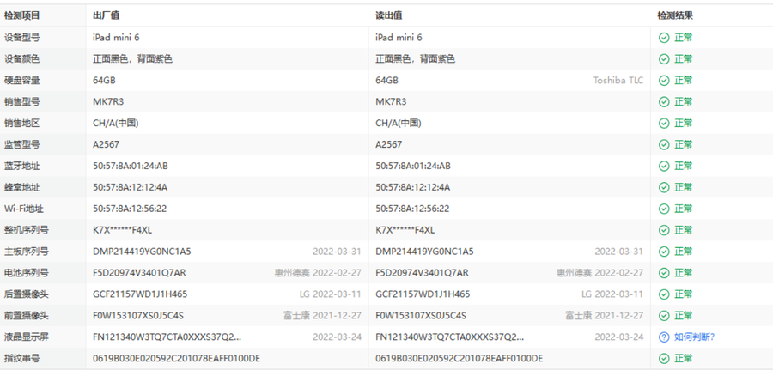Click the 设备型号 row label

22,38
